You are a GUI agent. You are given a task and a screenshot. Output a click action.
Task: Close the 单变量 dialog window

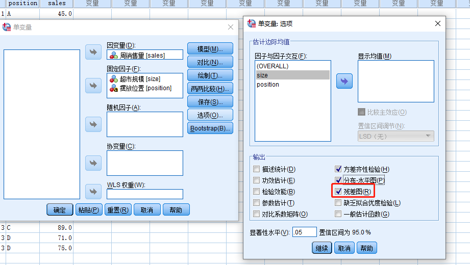point(231,27)
